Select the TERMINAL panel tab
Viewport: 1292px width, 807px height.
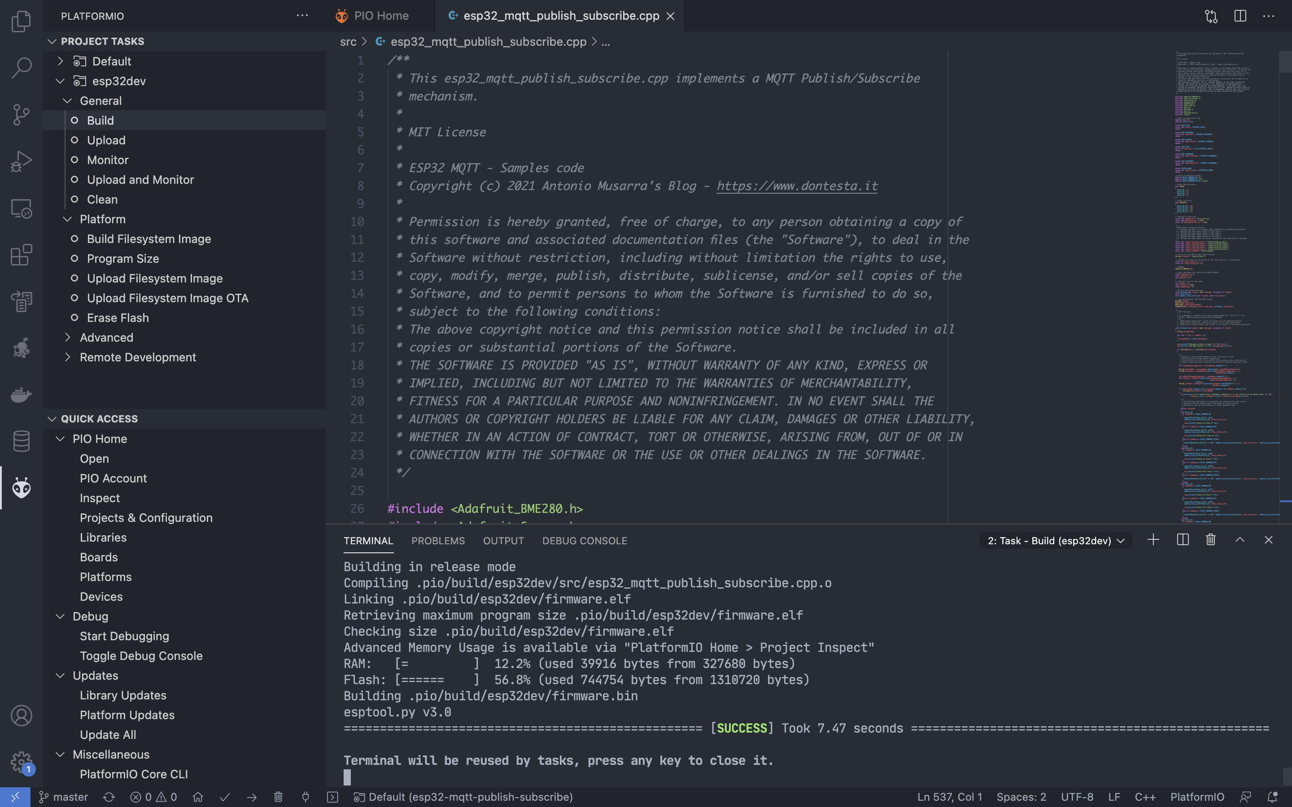(x=368, y=541)
